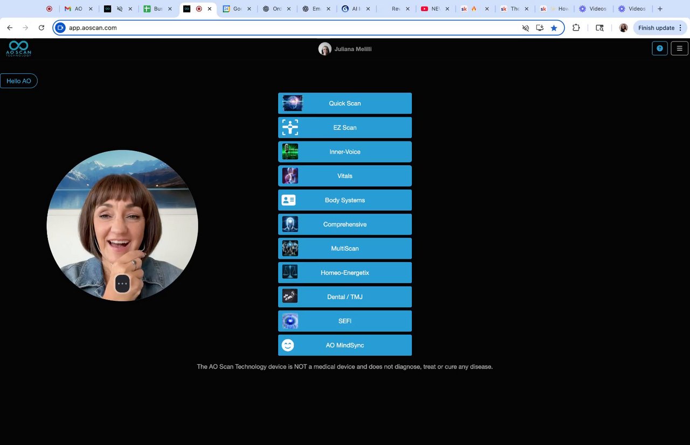
Task: Open Chrome's three-dot menu
Action: [681, 28]
